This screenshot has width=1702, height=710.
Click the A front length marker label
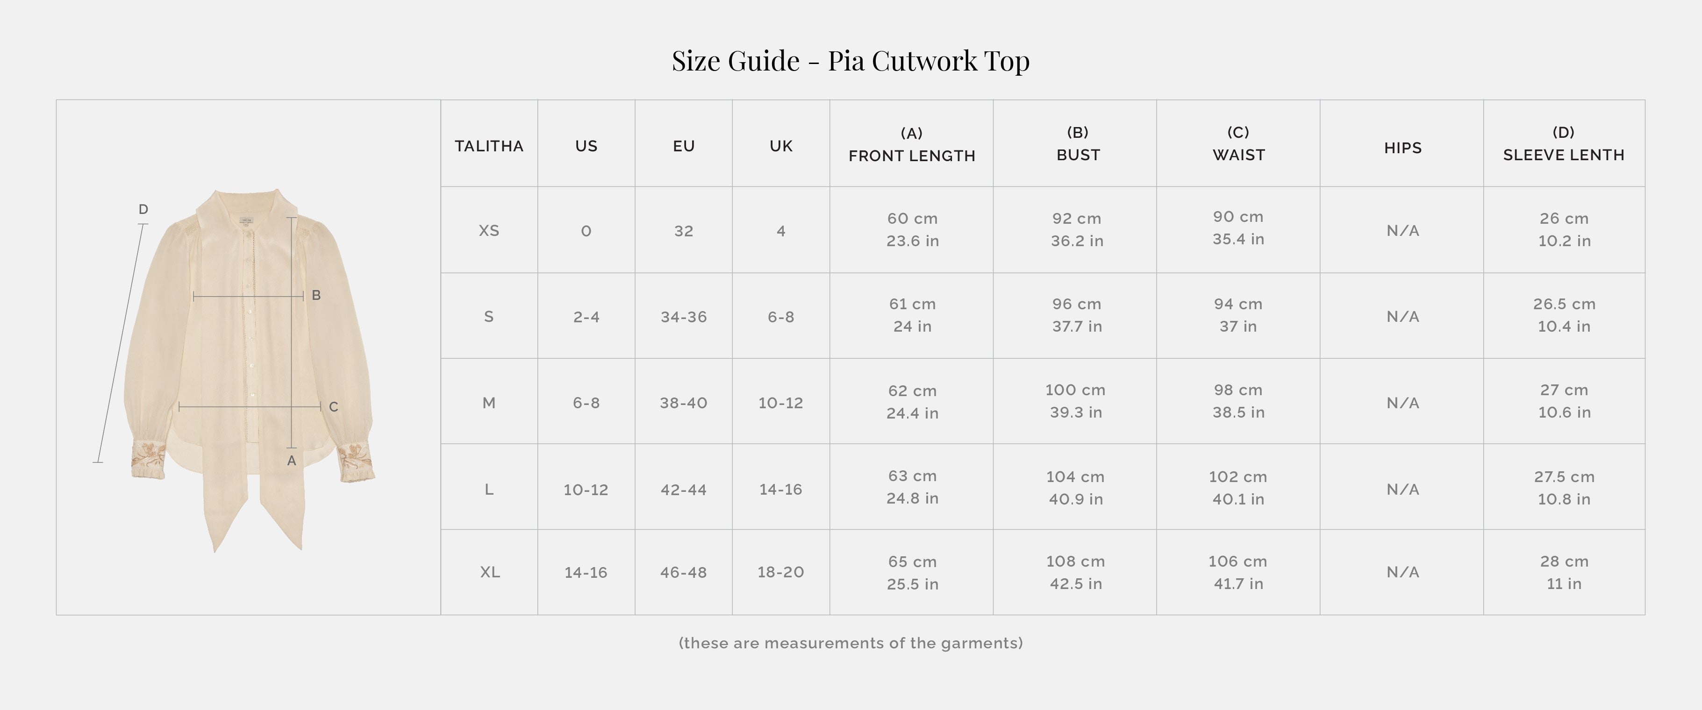[291, 461]
